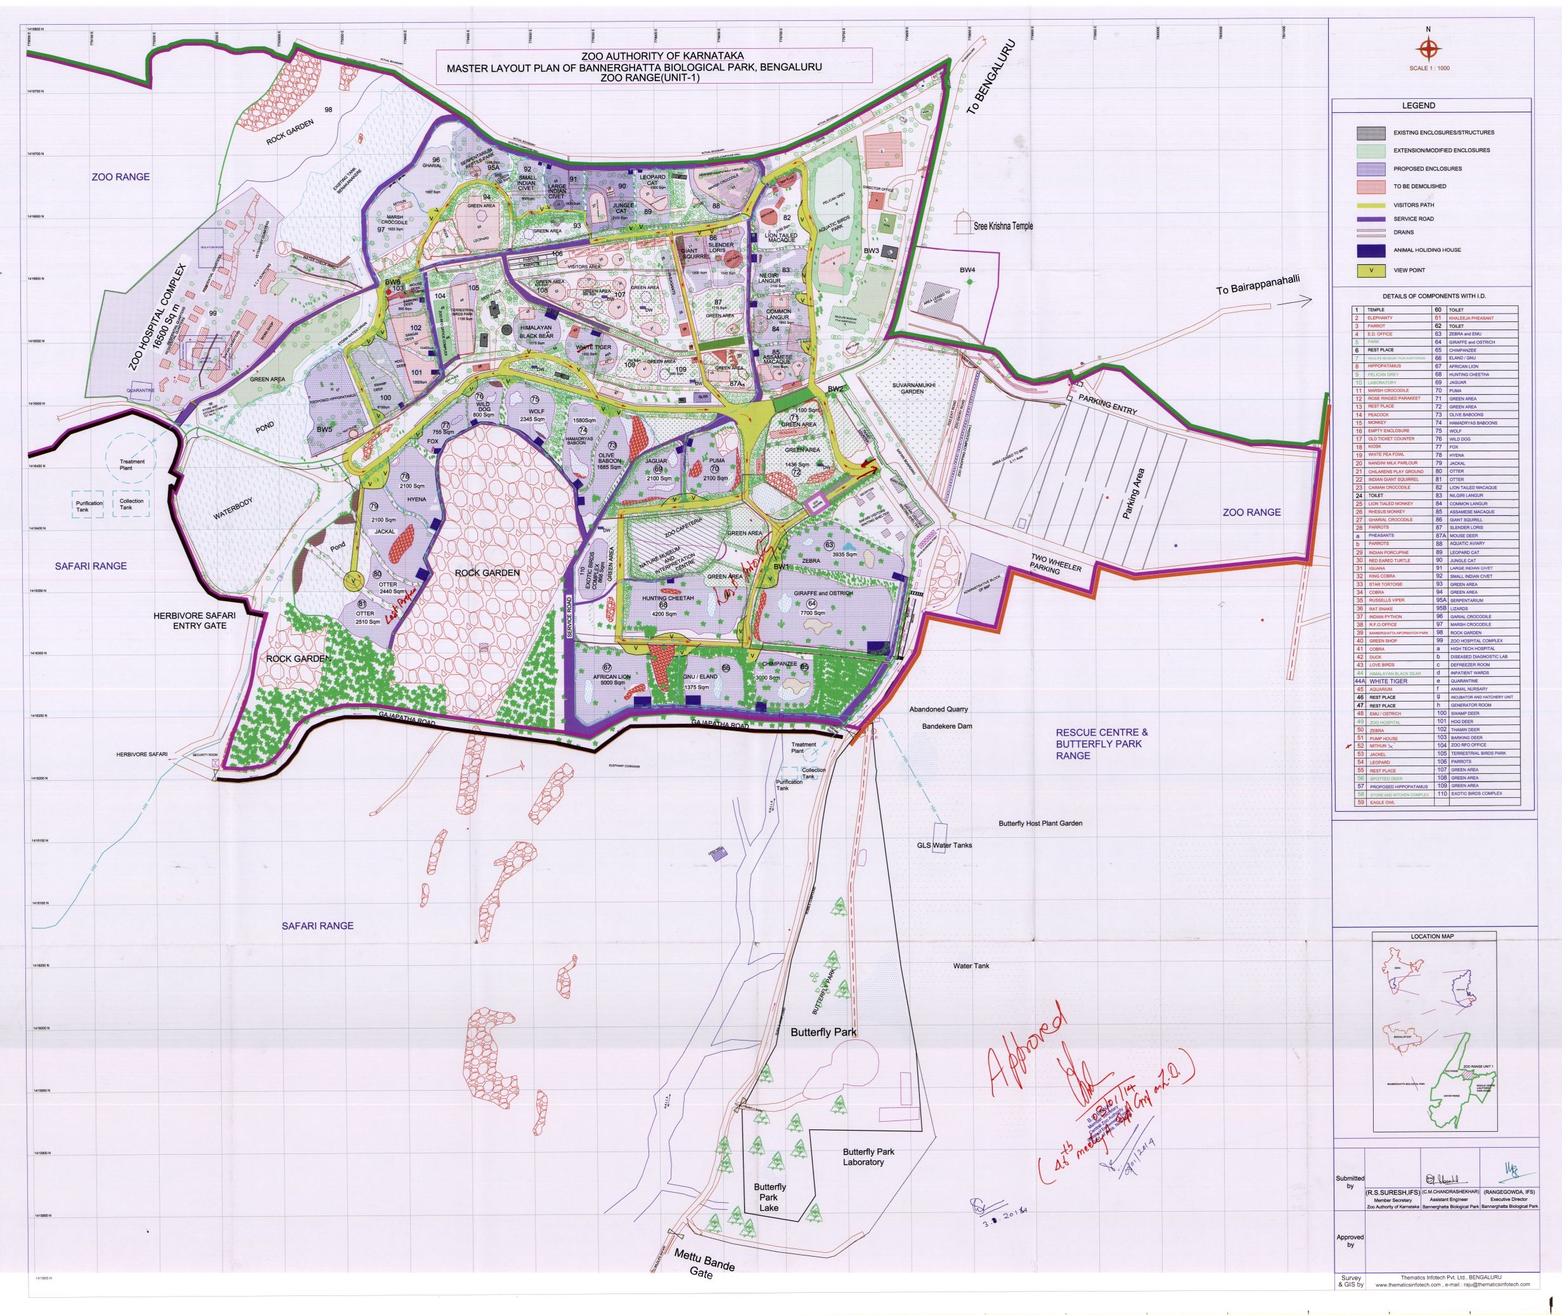
Task: Click the Mettu Bande Gate label
Action: pos(702,1264)
